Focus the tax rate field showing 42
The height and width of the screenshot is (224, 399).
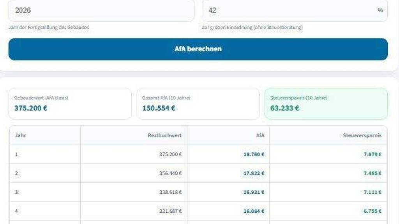[288, 10]
